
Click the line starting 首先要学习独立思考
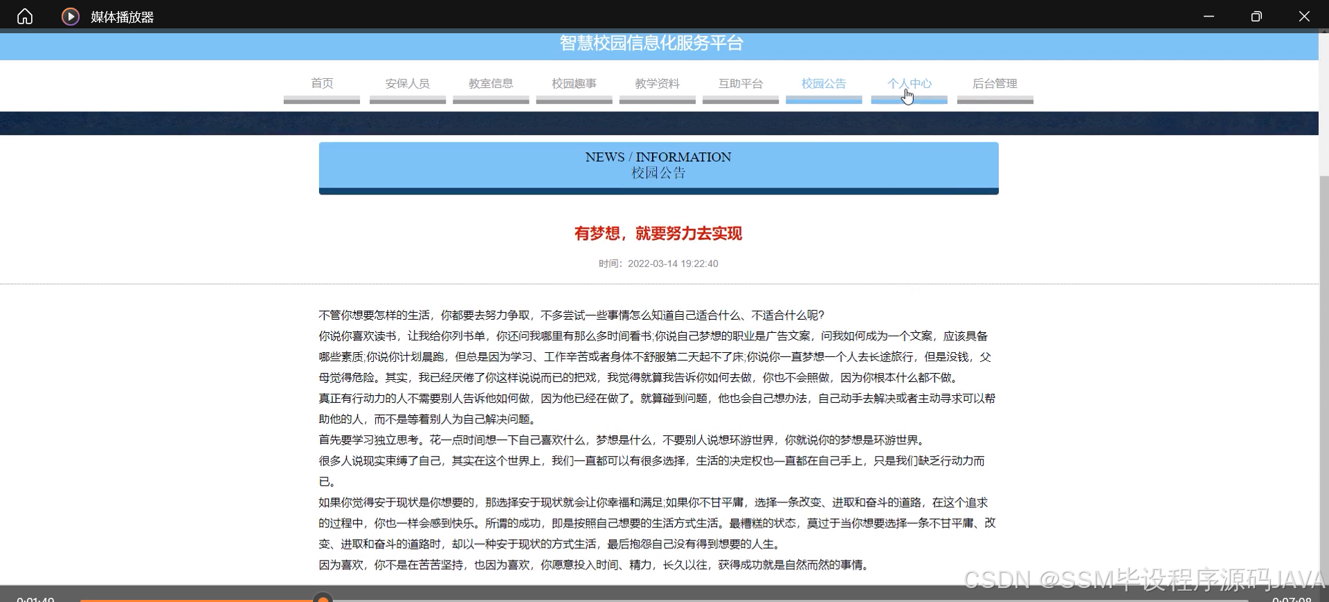622,440
